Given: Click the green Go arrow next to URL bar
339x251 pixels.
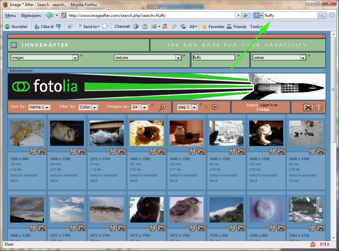Looking at the screenshot, I should 246,15.
